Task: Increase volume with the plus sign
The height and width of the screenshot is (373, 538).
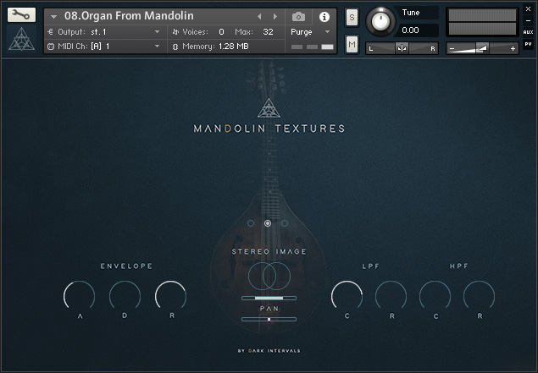Action: pyautogui.click(x=513, y=49)
